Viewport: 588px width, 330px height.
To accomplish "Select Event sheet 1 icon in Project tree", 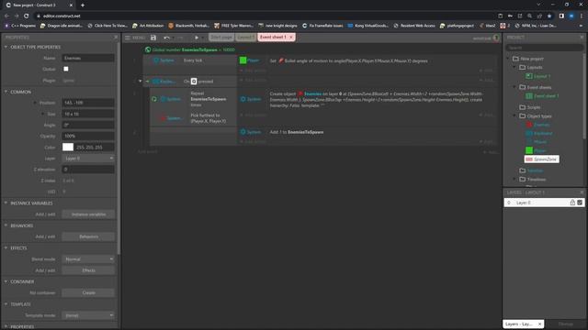I will coord(529,95).
